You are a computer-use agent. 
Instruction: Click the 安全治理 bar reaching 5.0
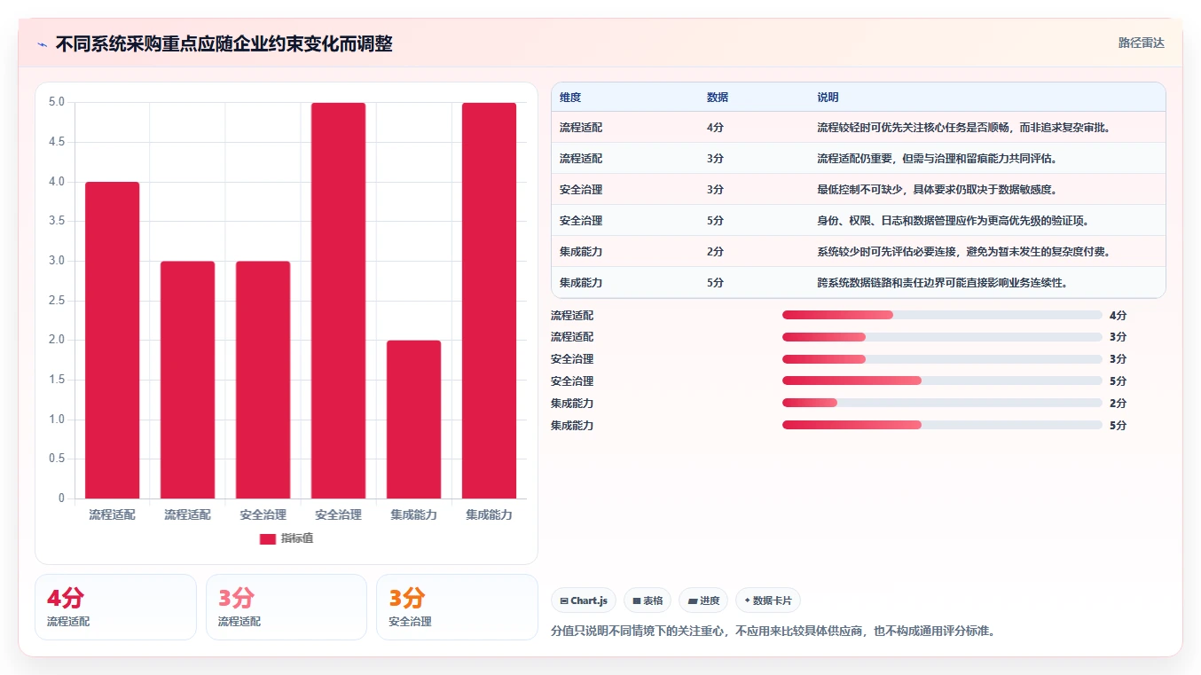pos(338,301)
